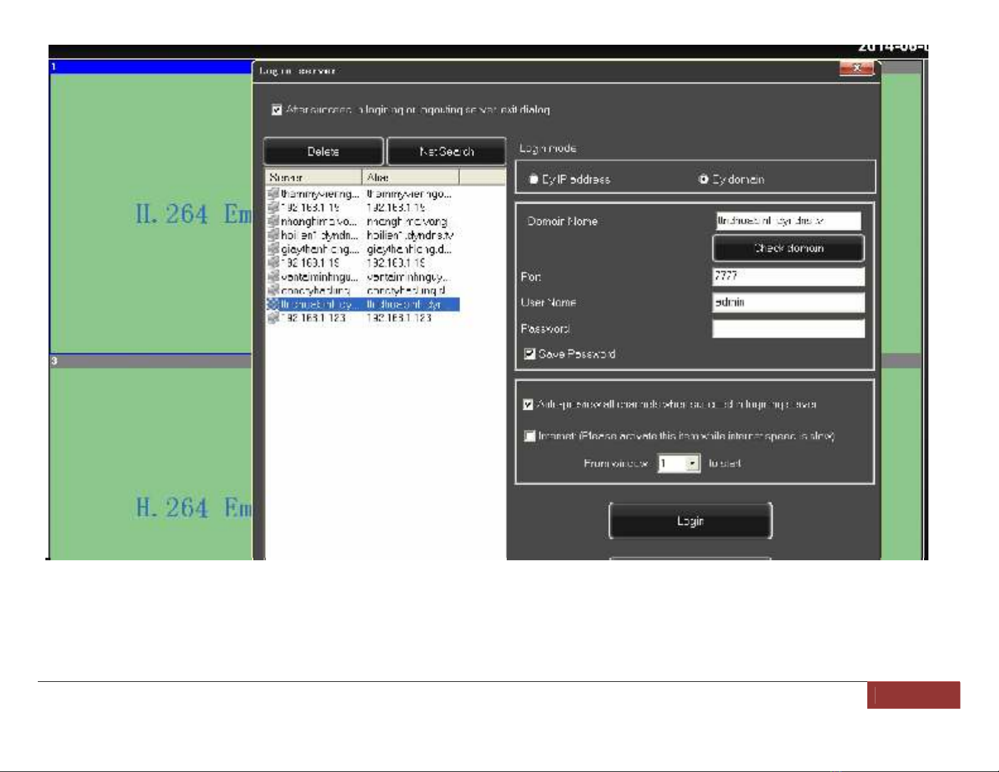Toggle the Save Password checkbox

click(x=530, y=354)
